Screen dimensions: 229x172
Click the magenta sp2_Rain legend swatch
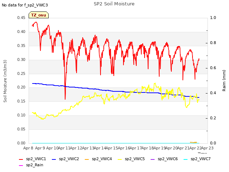[21, 166]
